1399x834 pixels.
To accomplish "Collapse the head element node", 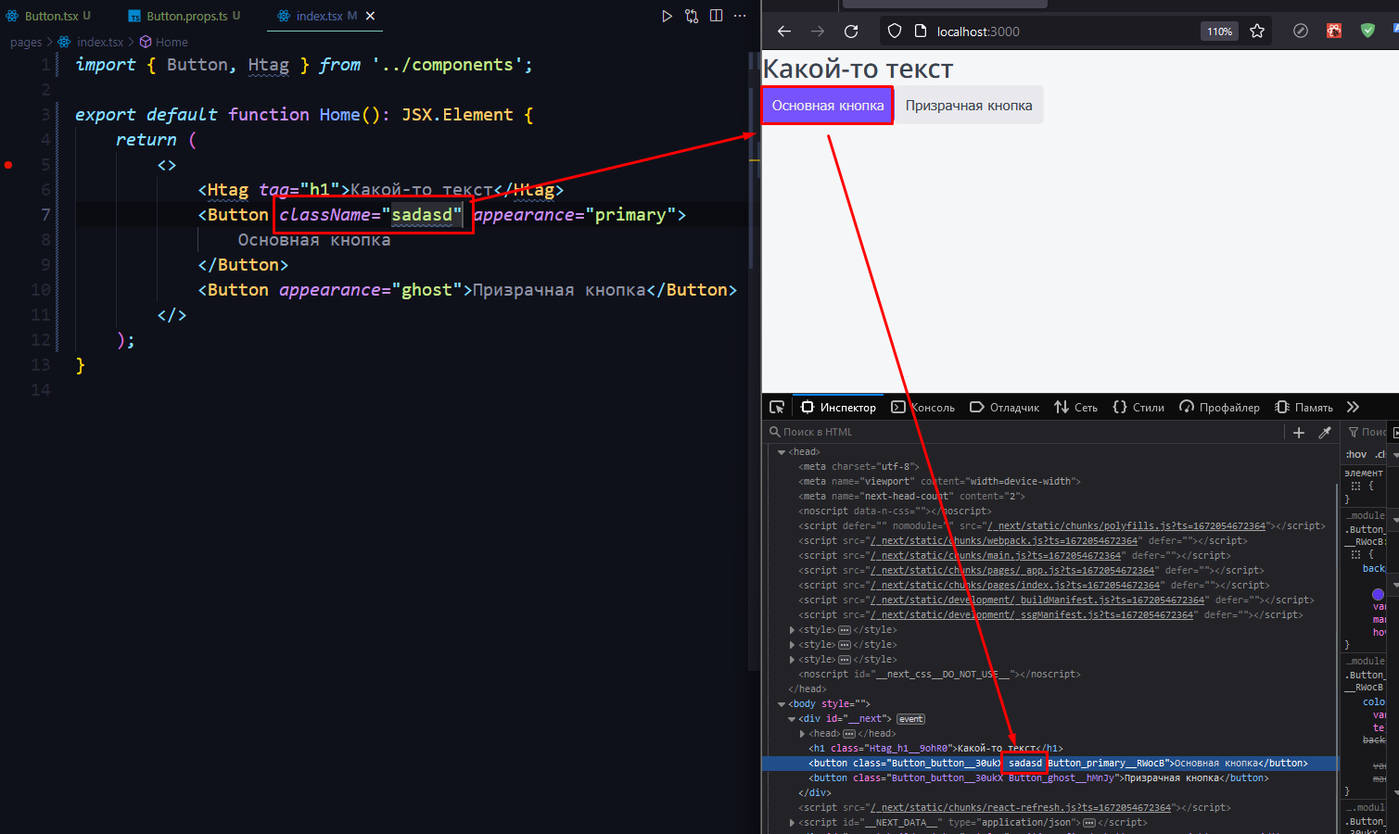I will pyautogui.click(x=782, y=452).
